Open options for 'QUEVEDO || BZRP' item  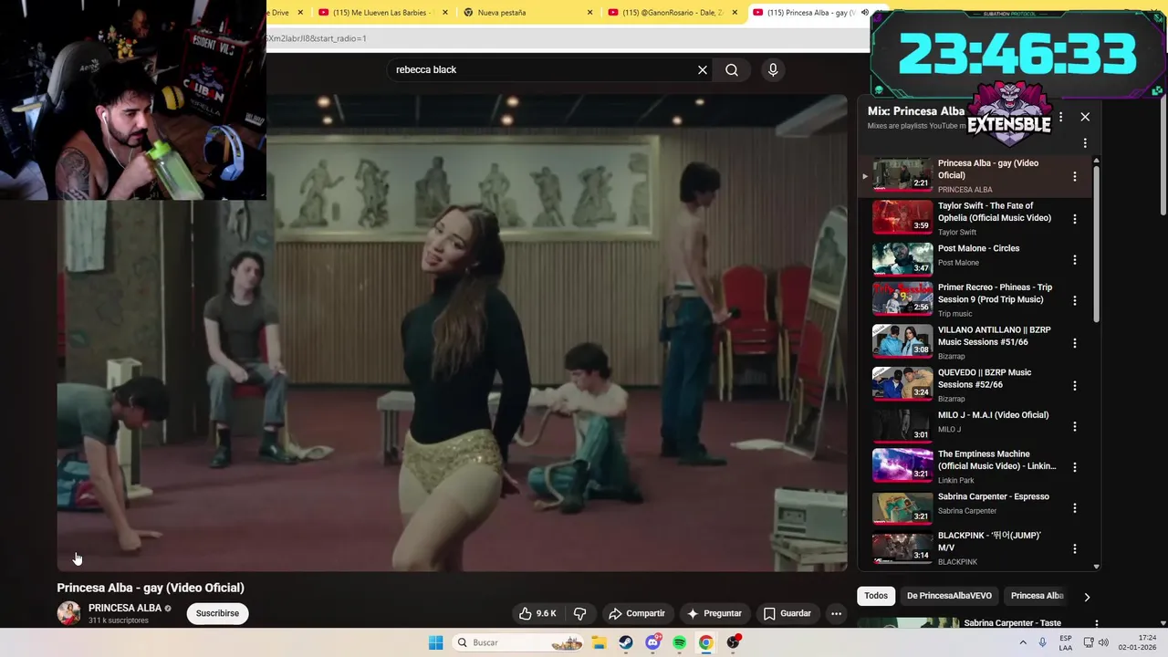coord(1074,386)
